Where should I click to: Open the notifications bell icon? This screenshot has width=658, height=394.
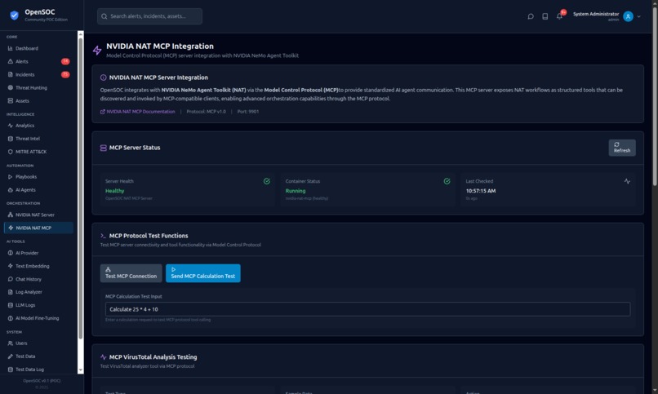pos(559,16)
